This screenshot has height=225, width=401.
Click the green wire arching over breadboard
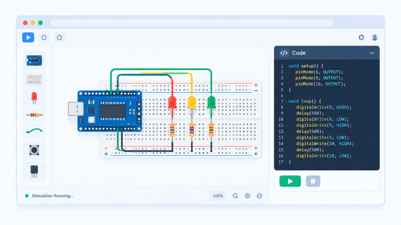click(161, 69)
